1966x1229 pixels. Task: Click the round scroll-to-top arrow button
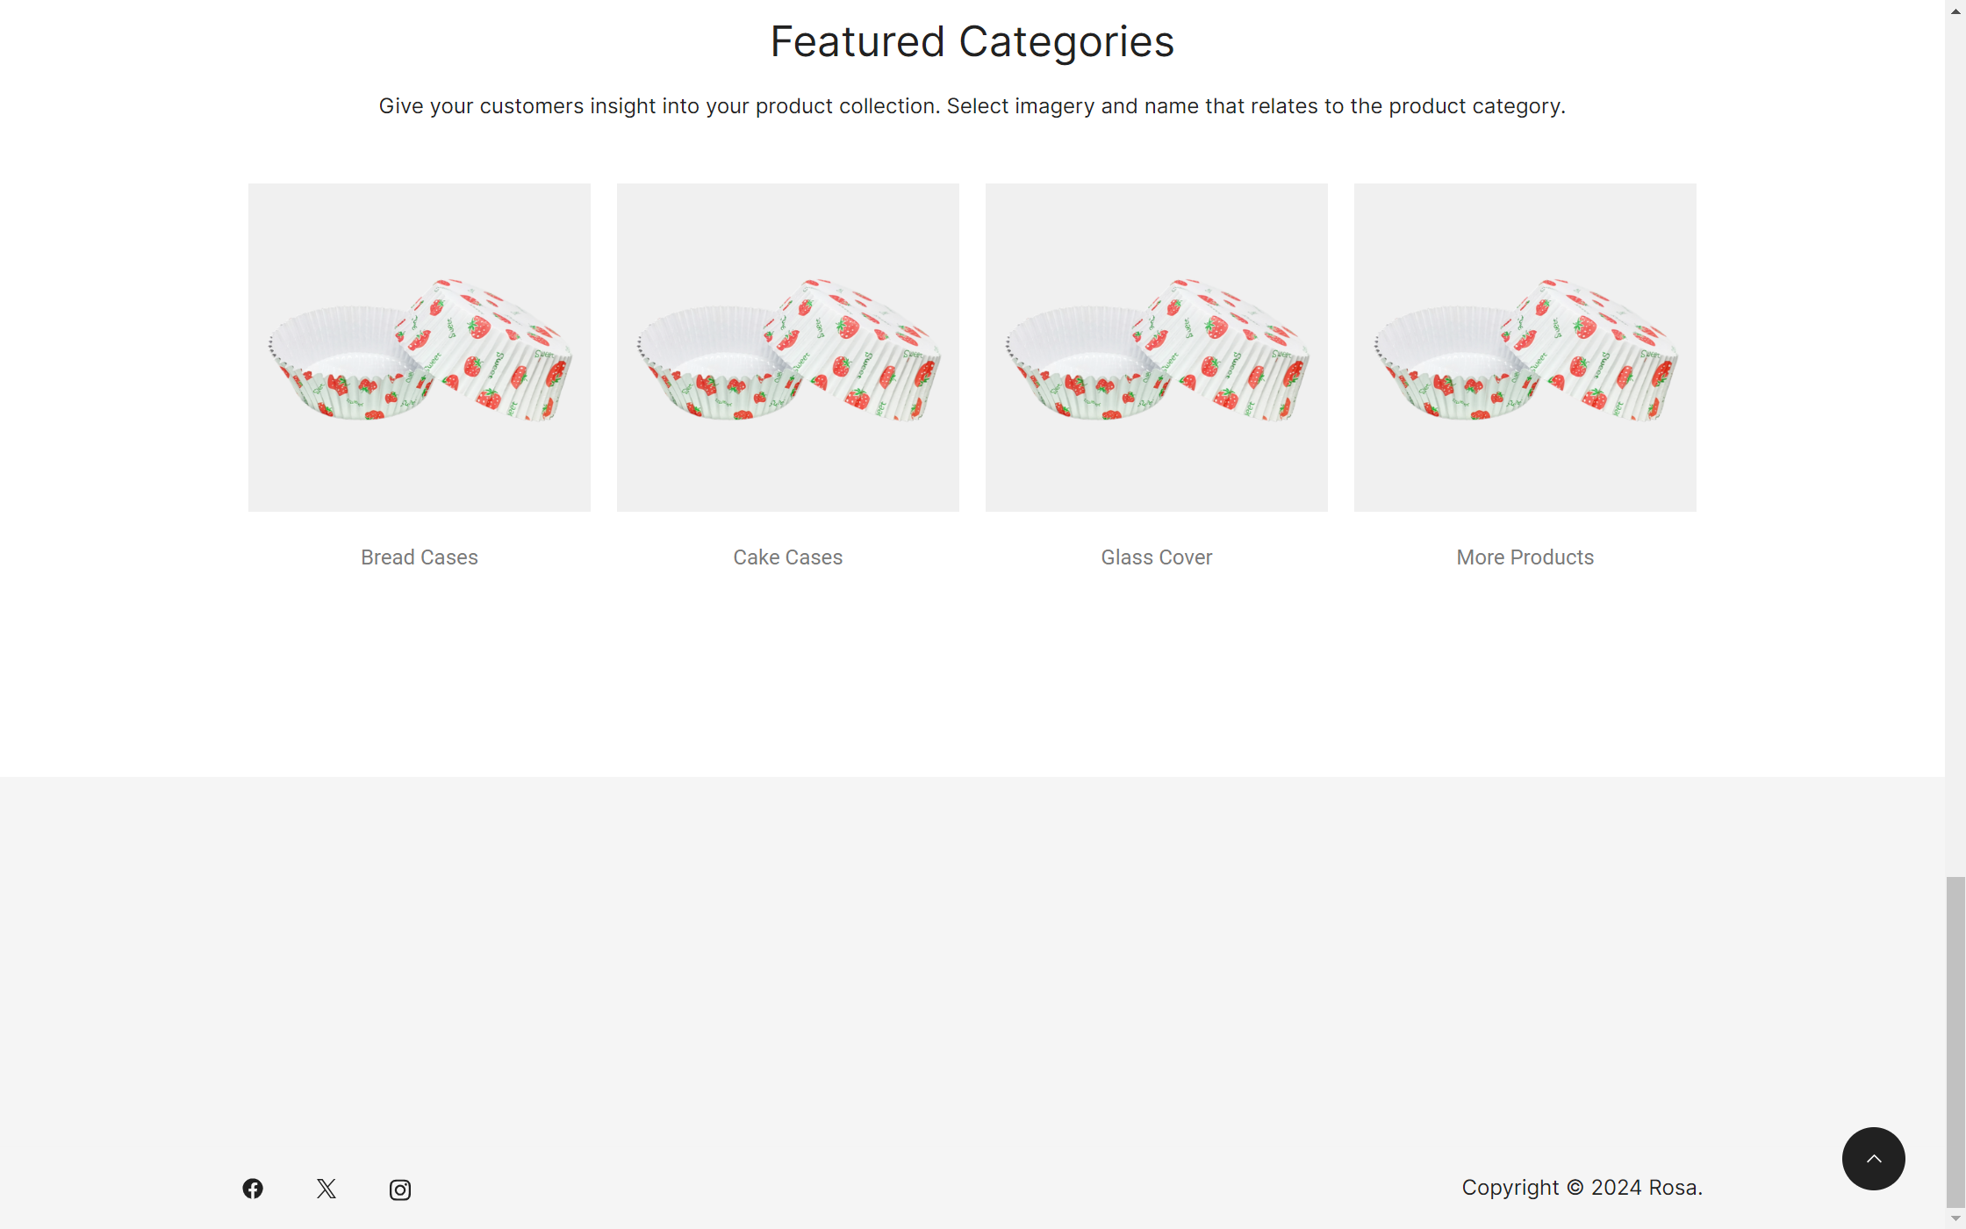[x=1873, y=1159]
